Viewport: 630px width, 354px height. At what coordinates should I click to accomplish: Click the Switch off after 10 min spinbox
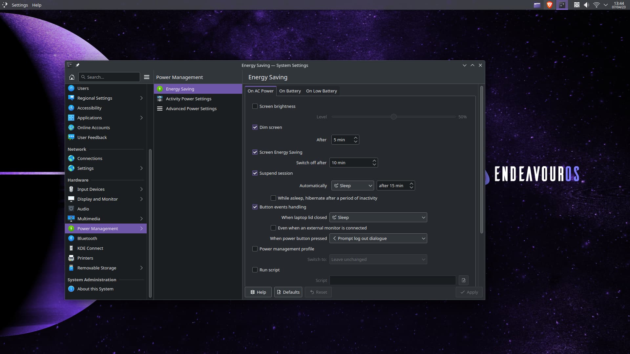click(x=353, y=163)
